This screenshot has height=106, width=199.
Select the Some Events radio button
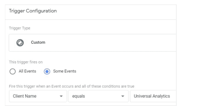47,71
